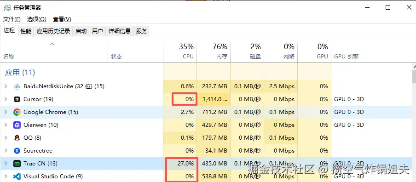Select the Trae CN (13) row name
The image size is (416, 182).
tap(40, 164)
